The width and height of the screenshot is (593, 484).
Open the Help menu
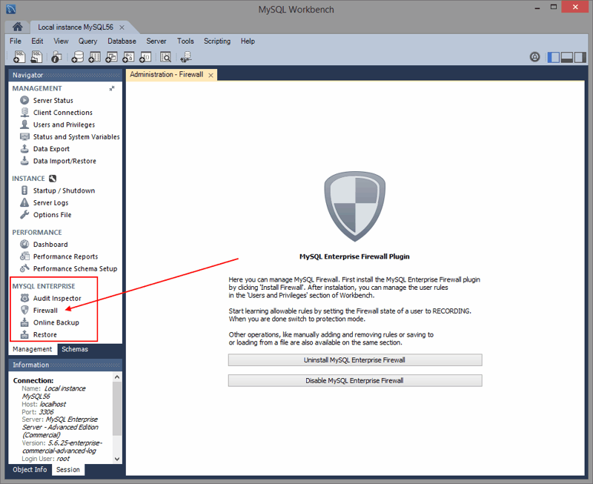pyautogui.click(x=248, y=41)
